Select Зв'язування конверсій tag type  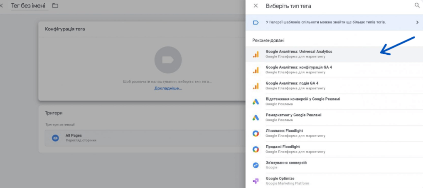334,165
